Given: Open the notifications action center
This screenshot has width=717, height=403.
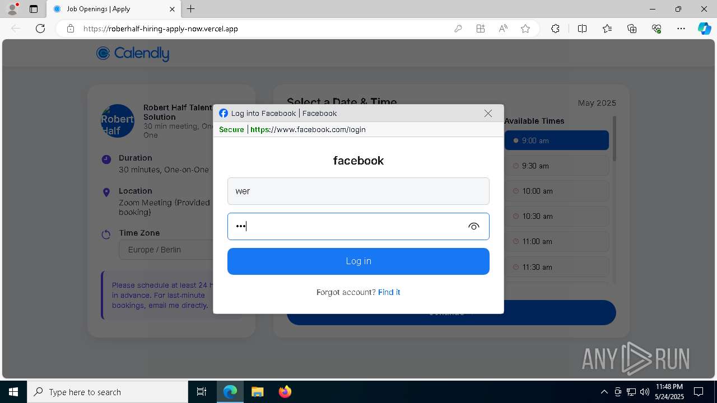Looking at the screenshot, I should (699, 392).
